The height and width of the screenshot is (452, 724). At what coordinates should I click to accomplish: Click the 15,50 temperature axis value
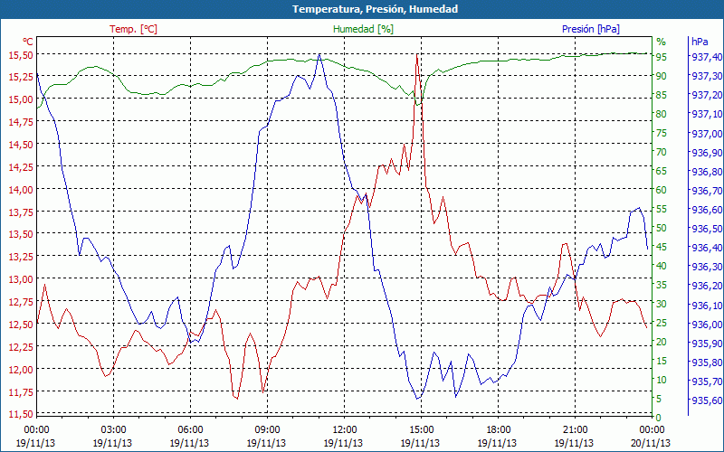tap(21, 55)
